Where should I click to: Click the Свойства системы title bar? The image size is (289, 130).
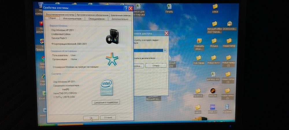tap(83, 8)
